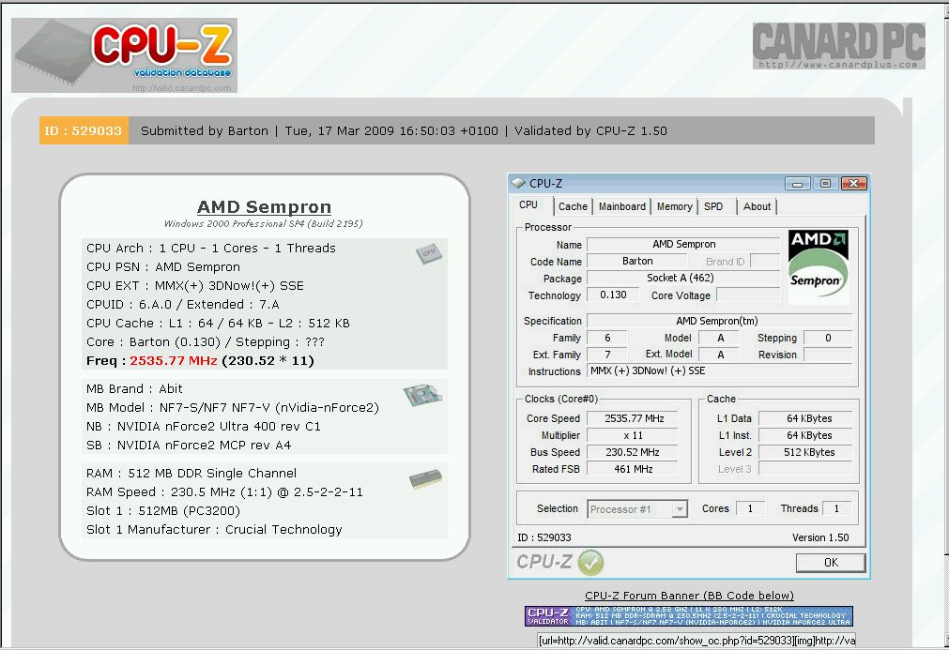Screen dimensions: 949x650
Task: Click the Instructions field MMX (+) 3DNow!
Action: tap(720, 371)
